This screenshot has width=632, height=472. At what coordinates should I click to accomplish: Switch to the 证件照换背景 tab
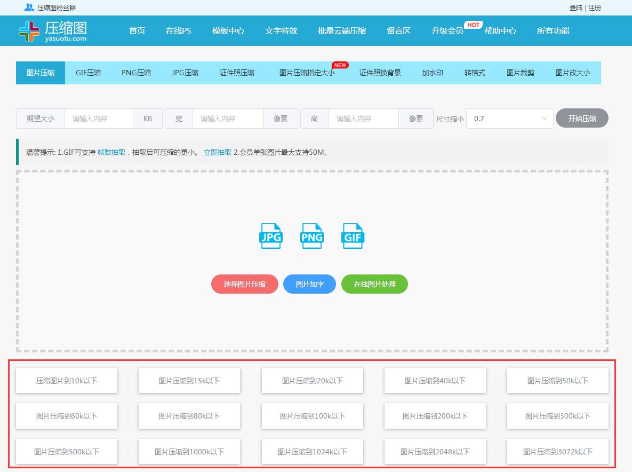381,73
